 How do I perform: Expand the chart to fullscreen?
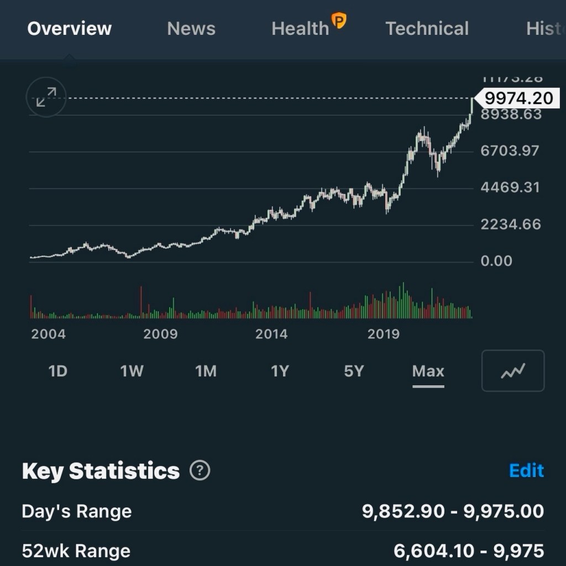[46, 97]
